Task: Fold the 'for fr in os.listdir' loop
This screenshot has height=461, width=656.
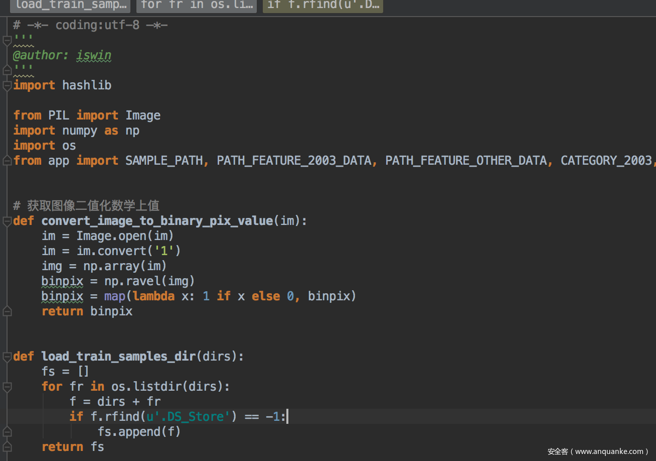Action: (x=7, y=387)
